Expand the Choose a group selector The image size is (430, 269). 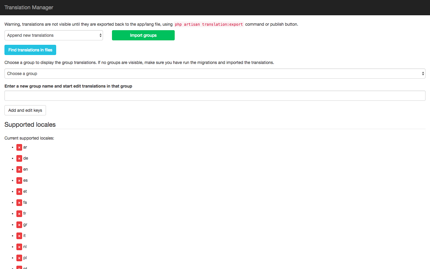215,74
